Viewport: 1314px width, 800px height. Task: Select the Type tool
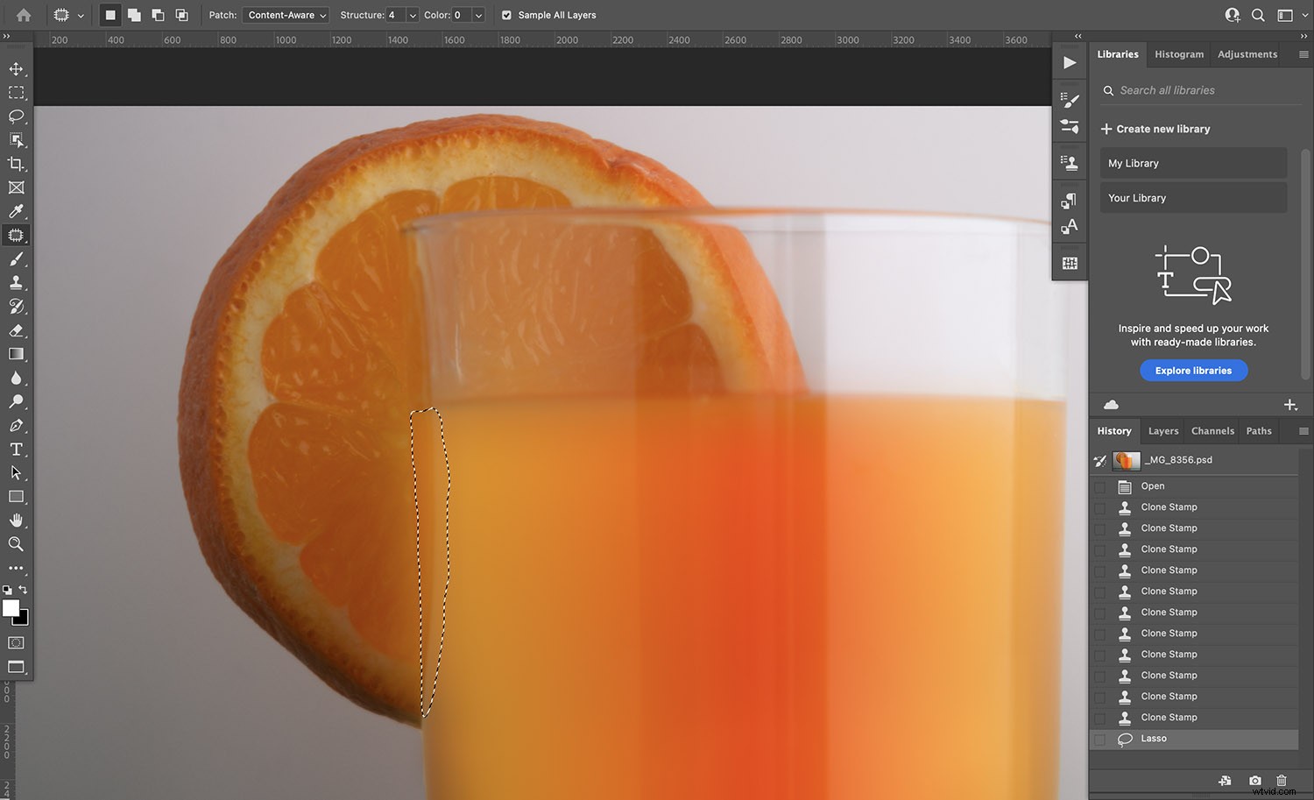tap(16, 449)
